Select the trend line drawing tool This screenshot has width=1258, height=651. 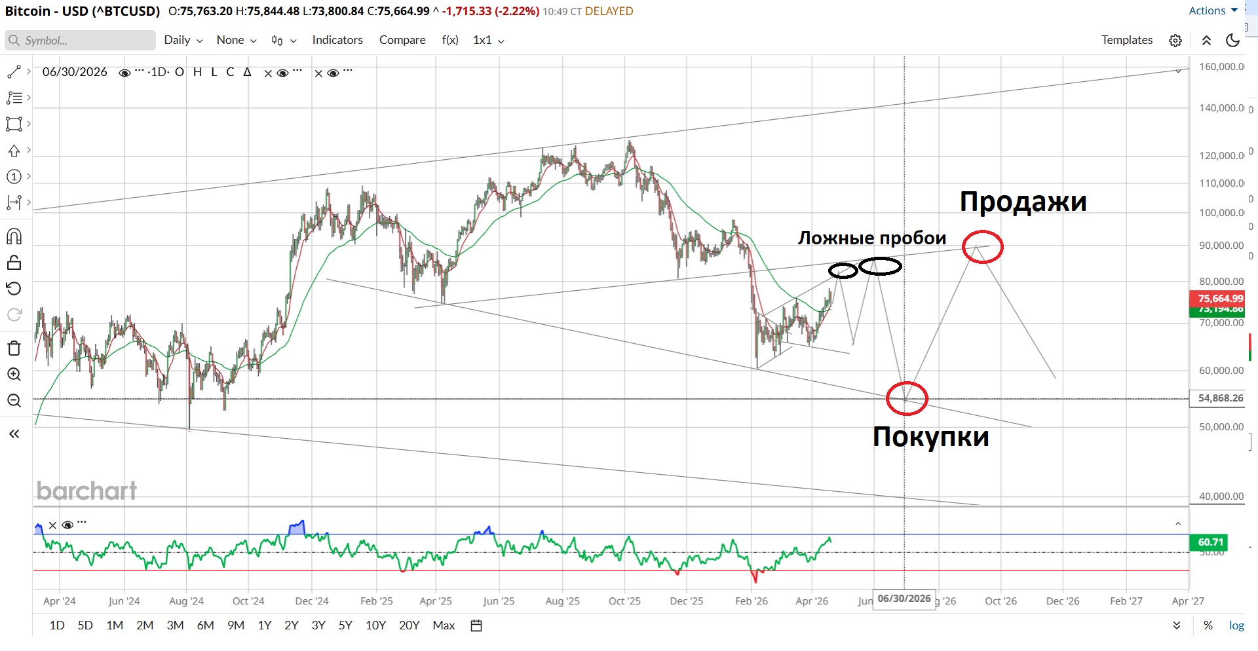pos(14,72)
